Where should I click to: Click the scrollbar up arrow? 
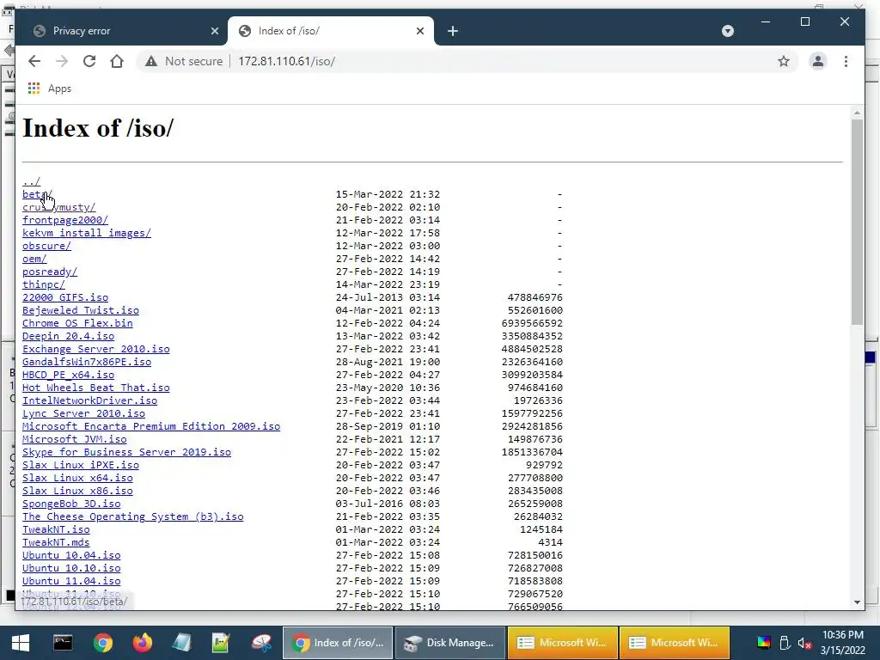coord(857,113)
